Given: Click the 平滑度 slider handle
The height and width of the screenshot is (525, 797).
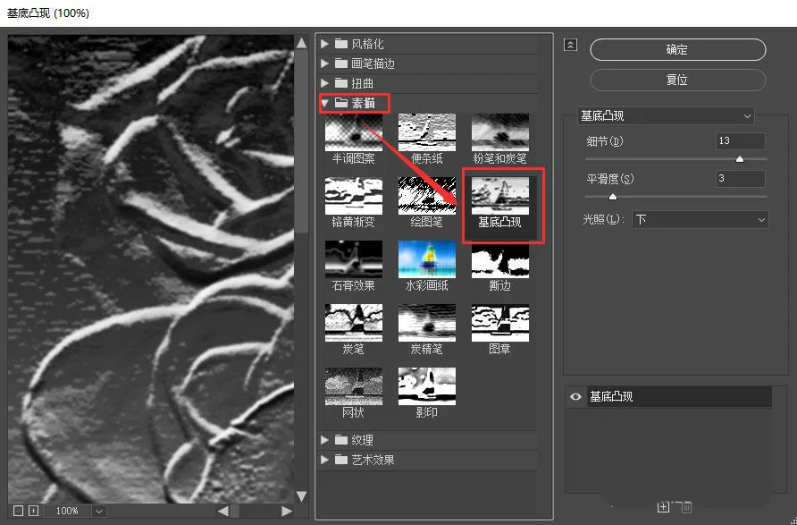Looking at the screenshot, I should coord(612,197).
